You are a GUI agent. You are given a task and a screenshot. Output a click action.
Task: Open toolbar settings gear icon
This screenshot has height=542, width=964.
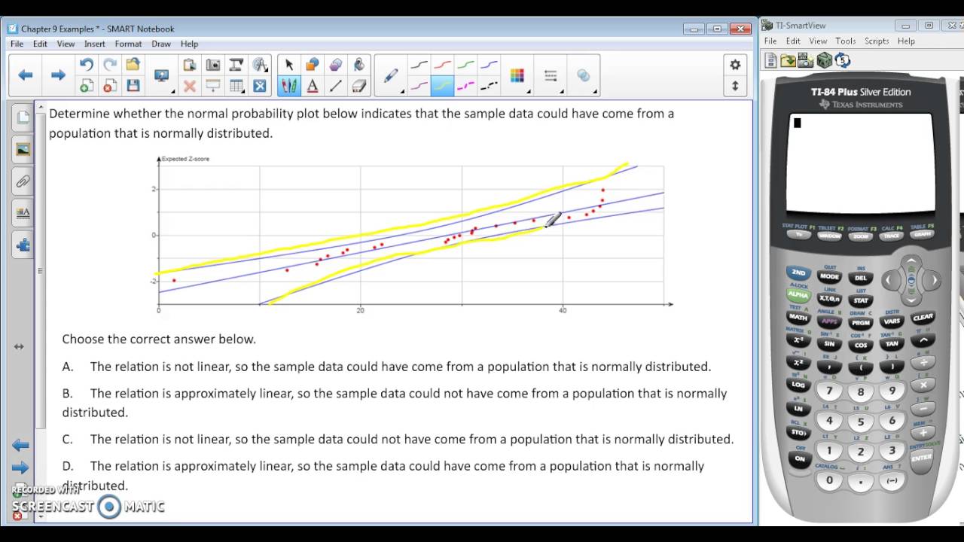(x=735, y=65)
